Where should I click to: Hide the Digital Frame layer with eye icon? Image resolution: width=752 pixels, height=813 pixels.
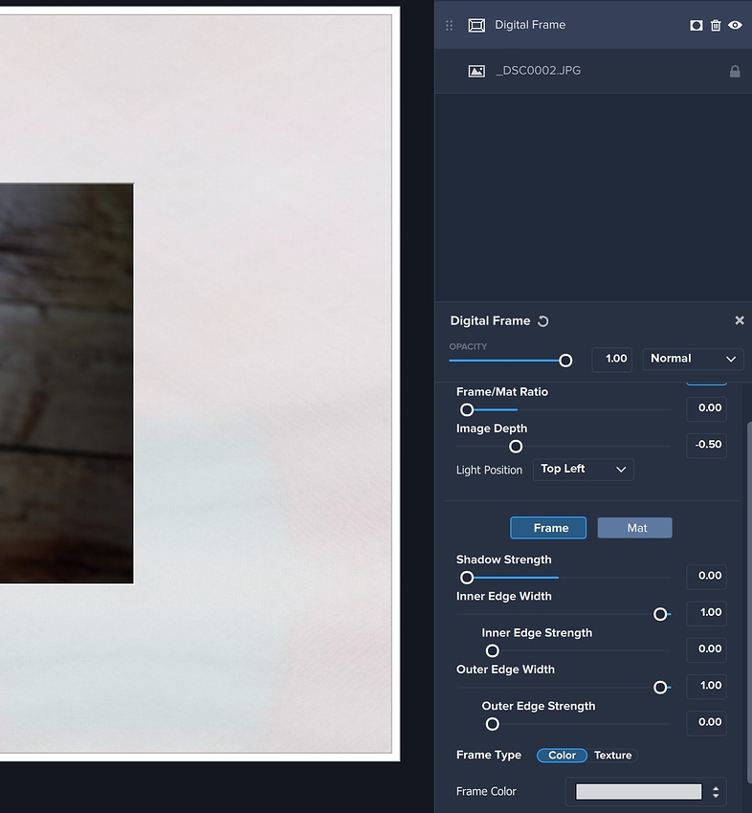(x=735, y=26)
